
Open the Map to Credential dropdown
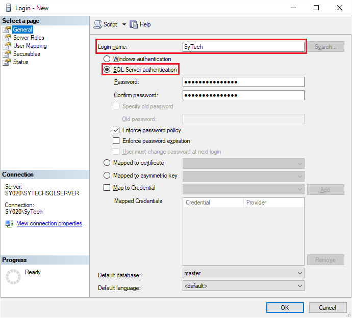click(x=243, y=189)
